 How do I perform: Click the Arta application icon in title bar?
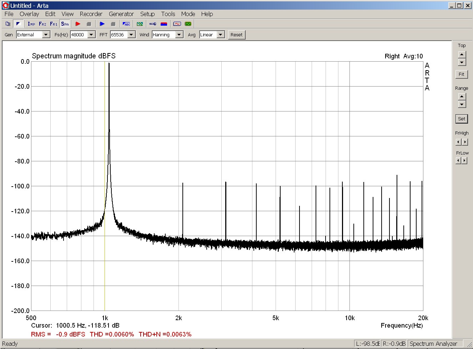[x=6, y=5]
